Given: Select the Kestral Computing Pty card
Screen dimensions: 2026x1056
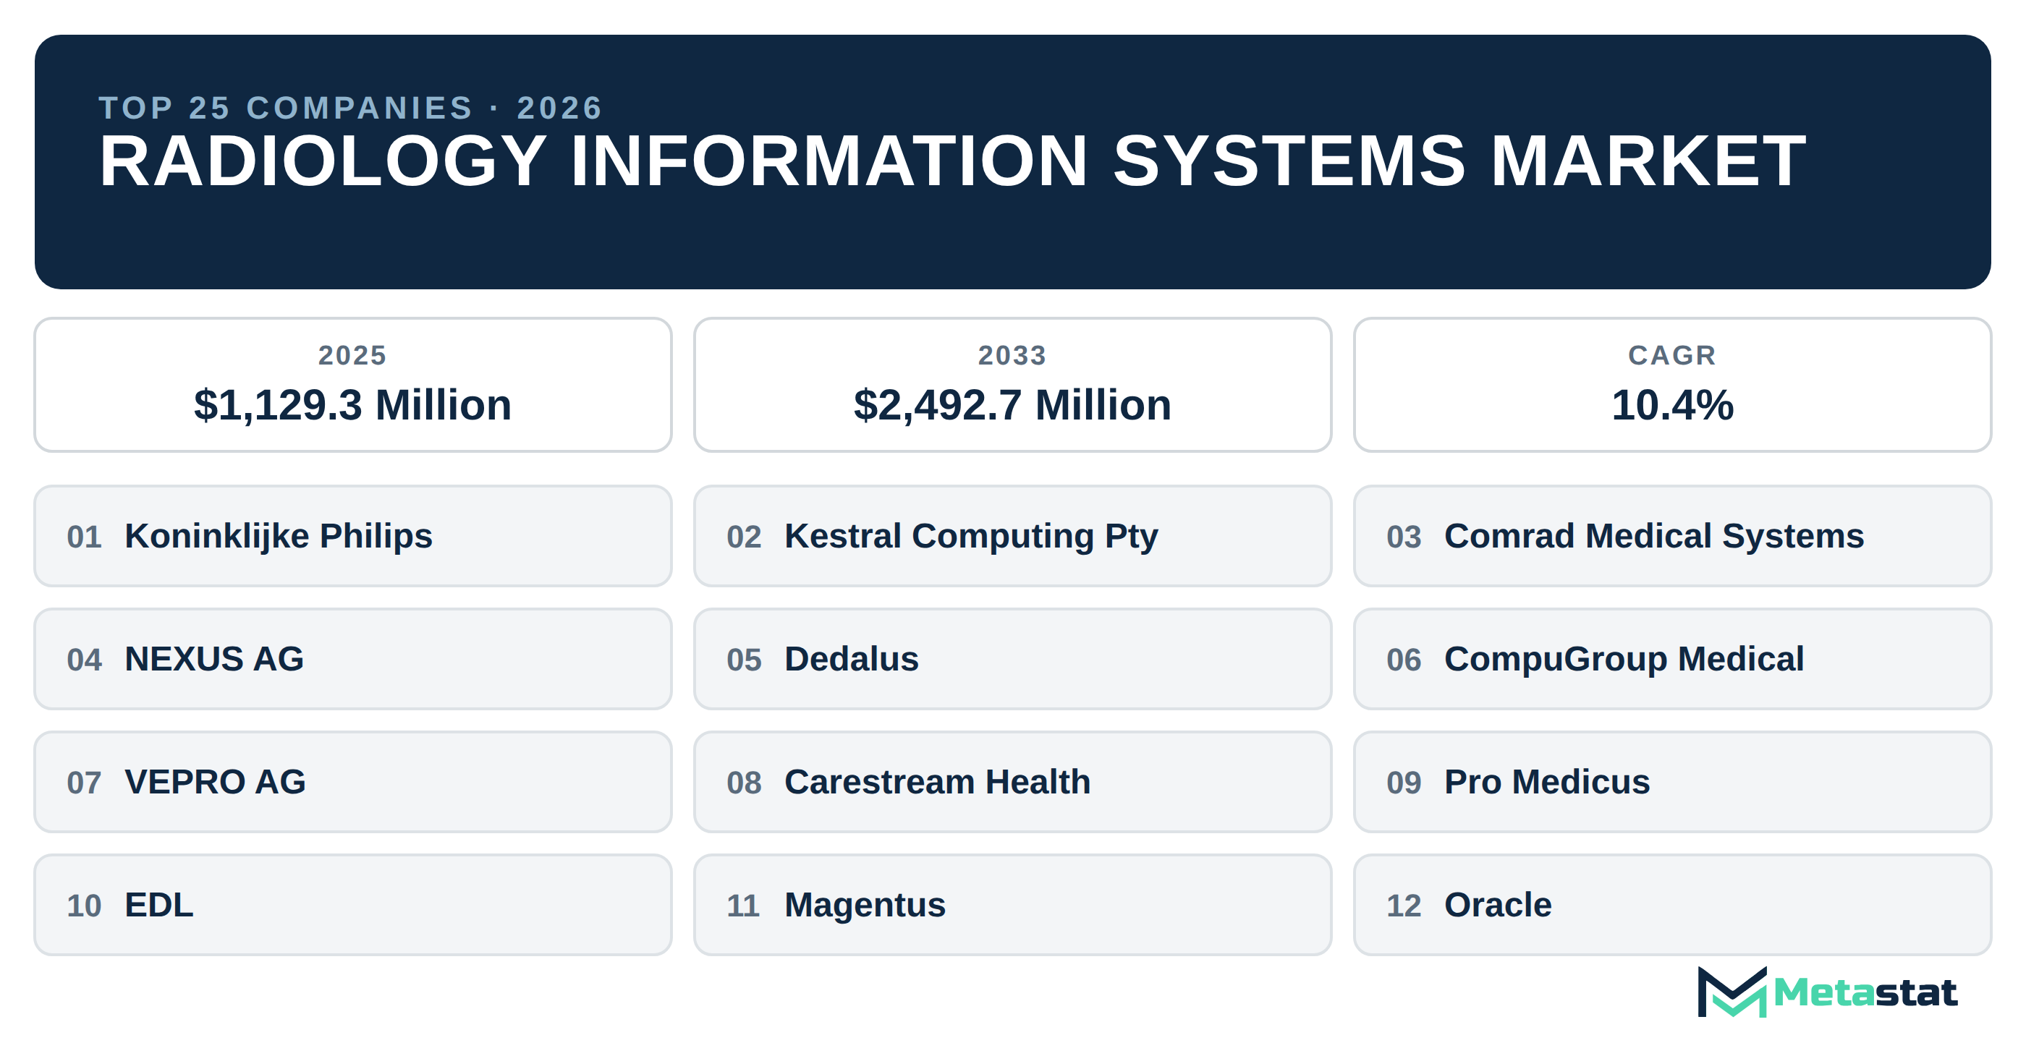Looking at the screenshot, I should point(1012,535).
